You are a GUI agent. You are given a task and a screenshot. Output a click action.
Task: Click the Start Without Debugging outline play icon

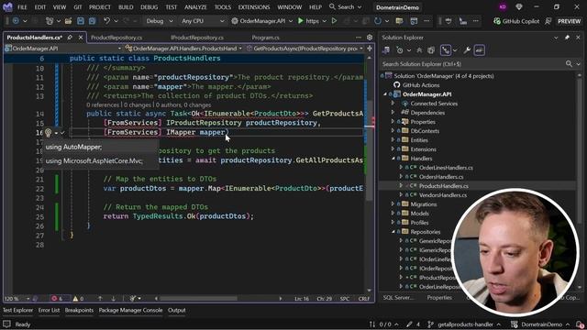pos(334,21)
